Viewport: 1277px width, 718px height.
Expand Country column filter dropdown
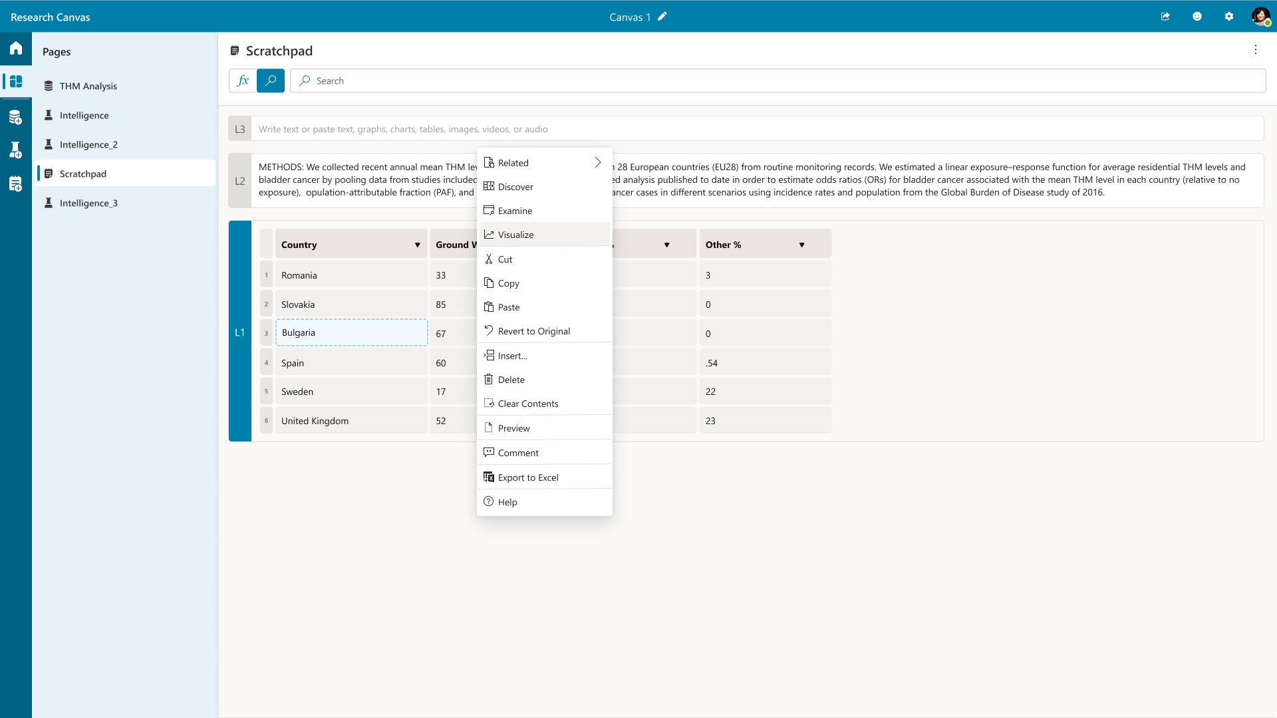418,245
